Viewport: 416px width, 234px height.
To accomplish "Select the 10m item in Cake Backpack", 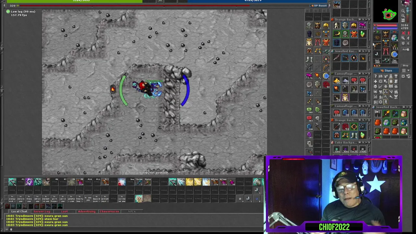I will [337, 150].
